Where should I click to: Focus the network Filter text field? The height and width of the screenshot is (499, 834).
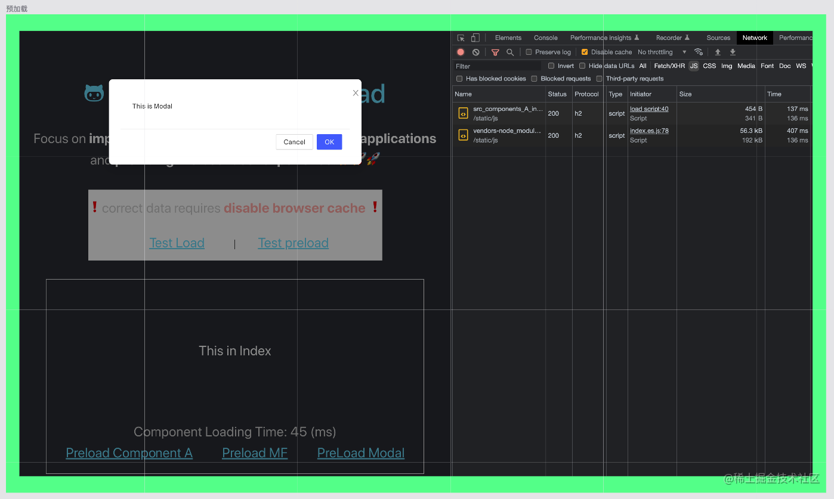point(498,66)
